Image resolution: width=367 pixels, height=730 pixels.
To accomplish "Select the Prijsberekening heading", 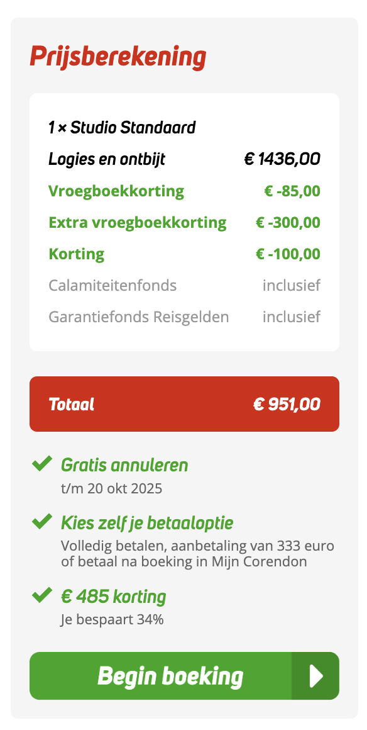I will (118, 56).
